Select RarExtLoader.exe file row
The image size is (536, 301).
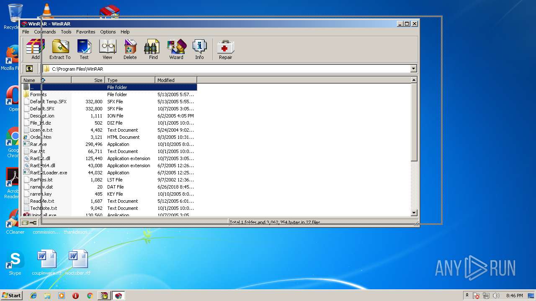pyautogui.click(x=109, y=173)
